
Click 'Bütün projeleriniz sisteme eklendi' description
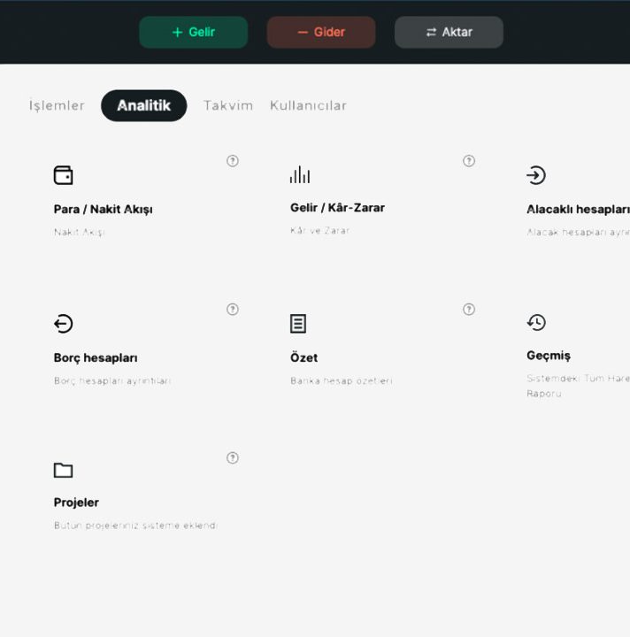tap(135, 526)
